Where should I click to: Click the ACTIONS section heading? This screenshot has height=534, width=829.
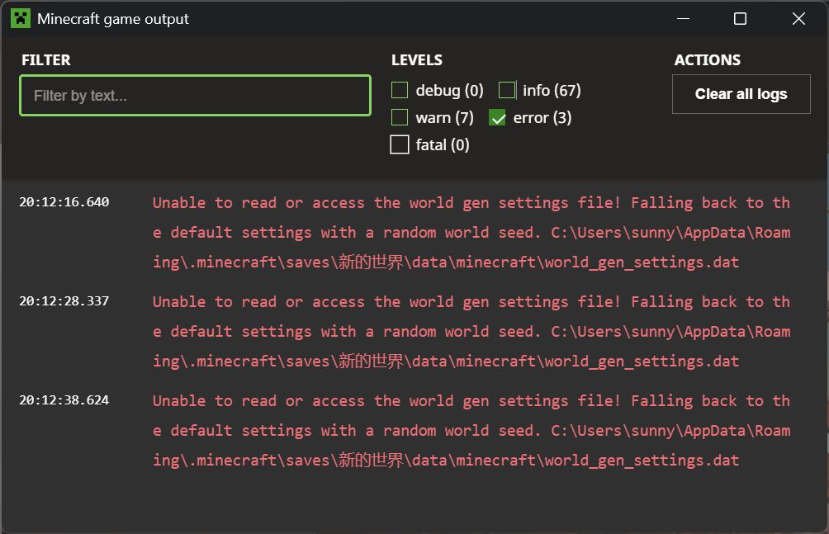pyautogui.click(x=708, y=60)
